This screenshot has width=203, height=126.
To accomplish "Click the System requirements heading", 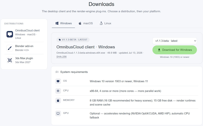I will (x=74, y=72).
